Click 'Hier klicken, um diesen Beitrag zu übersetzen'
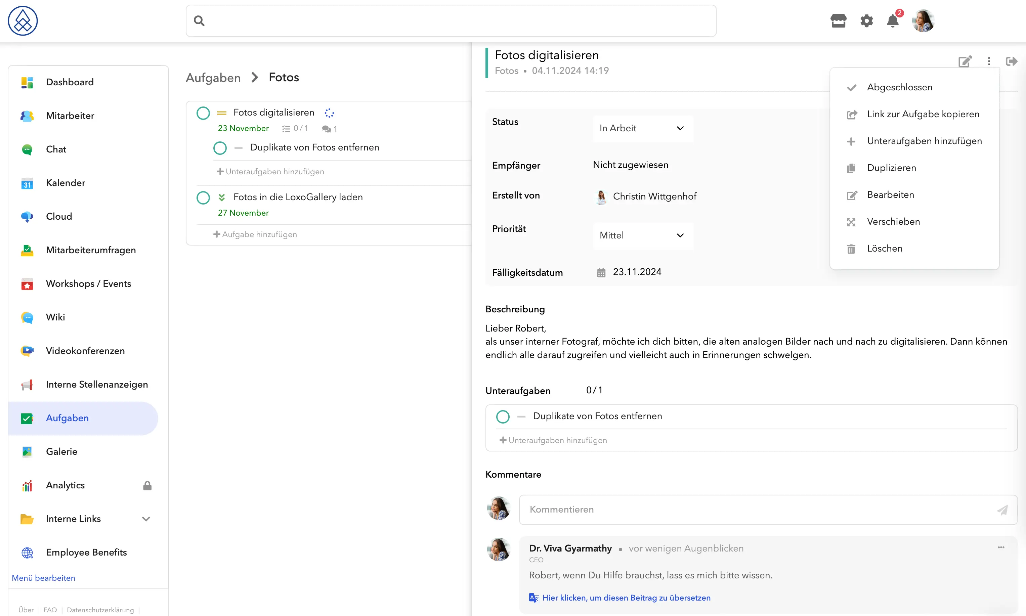The width and height of the screenshot is (1026, 616). pos(626,598)
